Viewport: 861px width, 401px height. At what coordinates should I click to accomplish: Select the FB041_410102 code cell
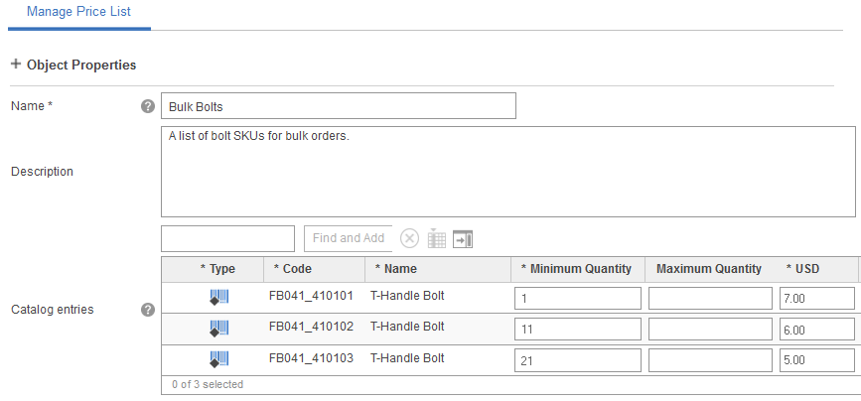(311, 328)
